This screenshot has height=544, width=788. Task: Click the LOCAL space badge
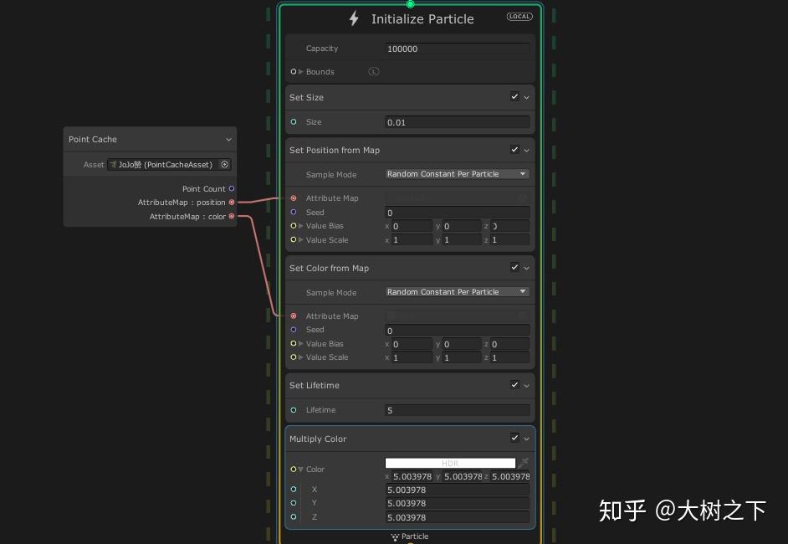519,15
